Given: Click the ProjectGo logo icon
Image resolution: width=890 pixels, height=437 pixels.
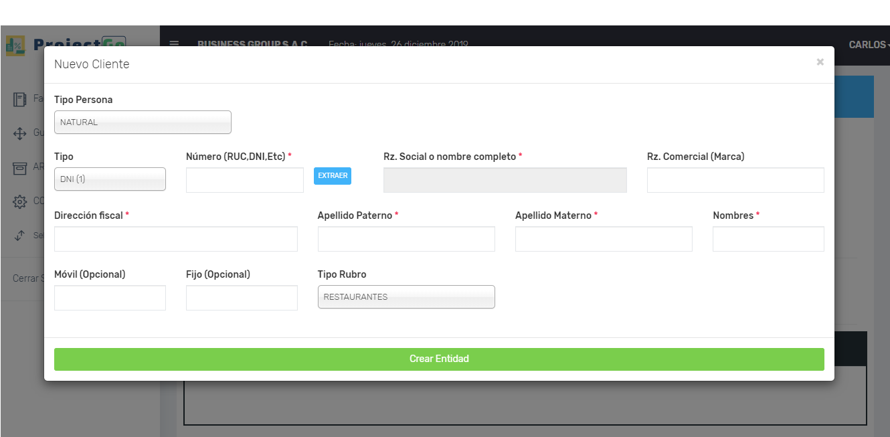Looking at the screenshot, I should pos(15,44).
